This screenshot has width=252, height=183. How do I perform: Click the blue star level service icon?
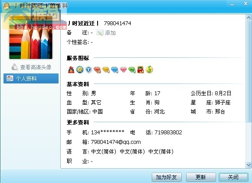pos(80,70)
